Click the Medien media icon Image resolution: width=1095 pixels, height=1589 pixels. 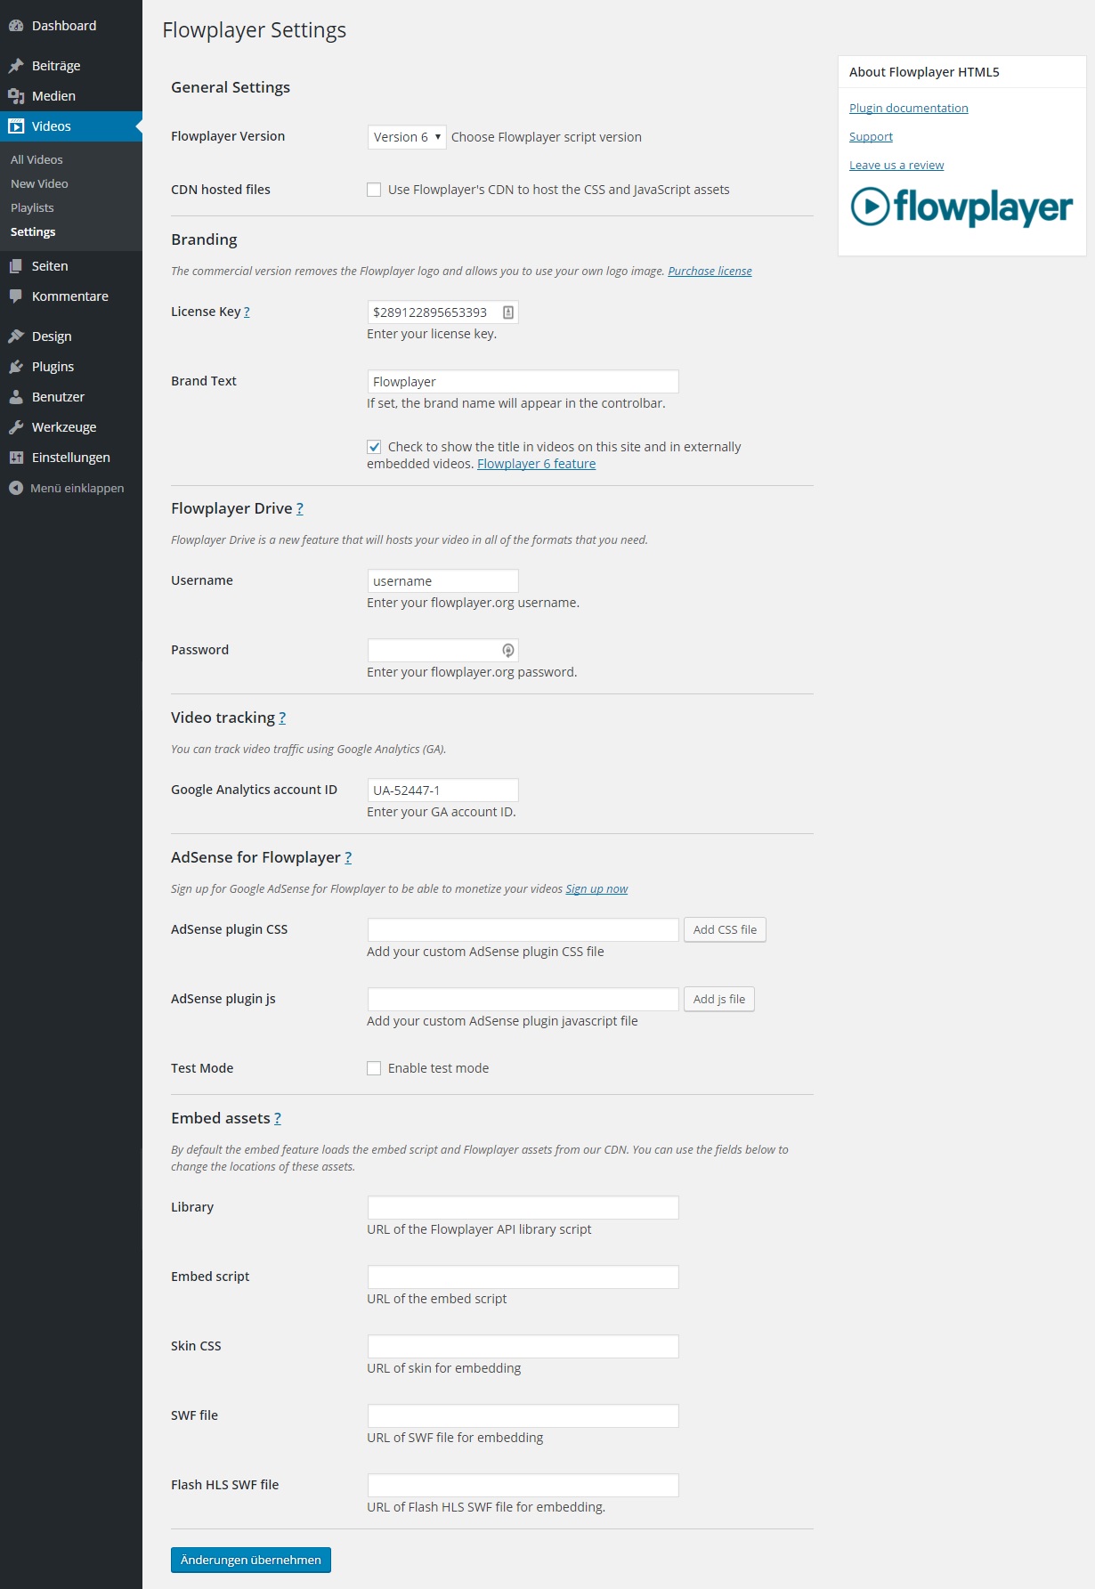click(16, 96)
